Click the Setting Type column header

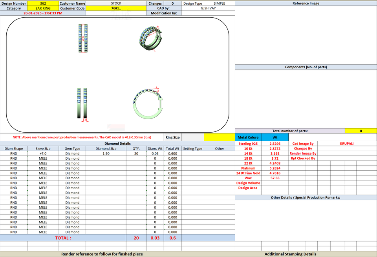[192, 149]
